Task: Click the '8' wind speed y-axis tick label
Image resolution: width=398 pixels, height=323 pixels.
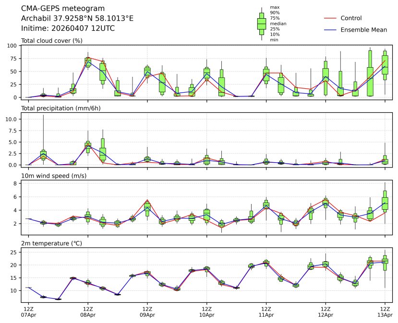Action: pos(15,183)
